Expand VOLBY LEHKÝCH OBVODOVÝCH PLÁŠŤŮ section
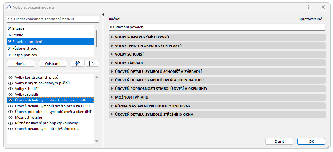The image size is (333, 152). tap(217, 46)
